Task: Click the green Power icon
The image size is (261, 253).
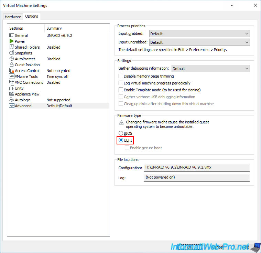Action: point(12,41)
